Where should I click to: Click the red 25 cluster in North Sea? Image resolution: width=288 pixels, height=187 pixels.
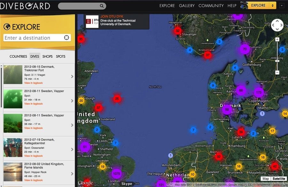click(x=117, y=99)
